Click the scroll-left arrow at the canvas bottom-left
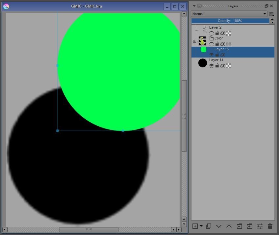This screenshot has height=235, width=279. (x=5, y=230)
